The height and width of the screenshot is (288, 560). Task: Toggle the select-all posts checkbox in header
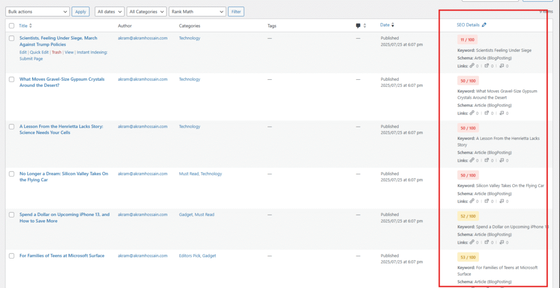coord(12,26)
